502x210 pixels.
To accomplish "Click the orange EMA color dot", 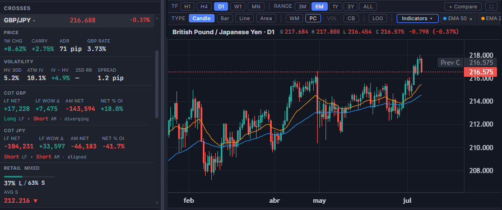I will [x=482, y=18].
